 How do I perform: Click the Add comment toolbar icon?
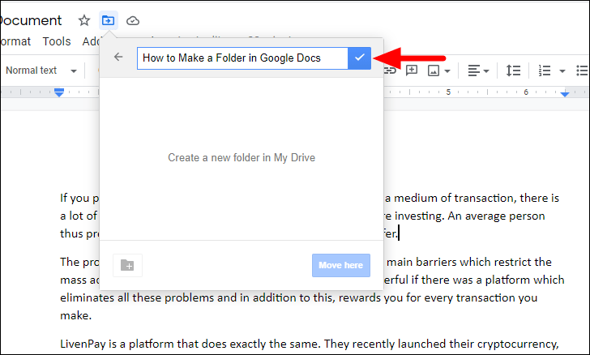click(x=412, y=70)
